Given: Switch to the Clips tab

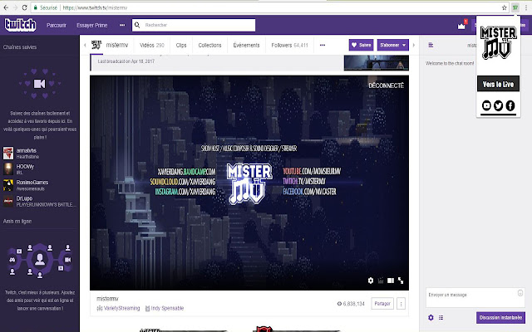Looking at the screenshot, I should pyautogui.click(x=181, y=45).
